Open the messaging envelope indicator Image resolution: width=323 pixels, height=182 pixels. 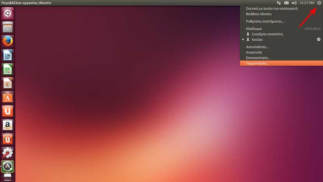[286, 3]
